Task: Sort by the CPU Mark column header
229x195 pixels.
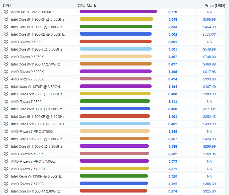Action: pyautogui.click(x=87, y=5)
